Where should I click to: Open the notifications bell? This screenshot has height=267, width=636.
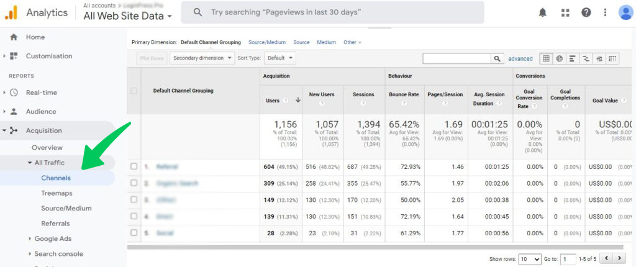(x=543, y=12)
